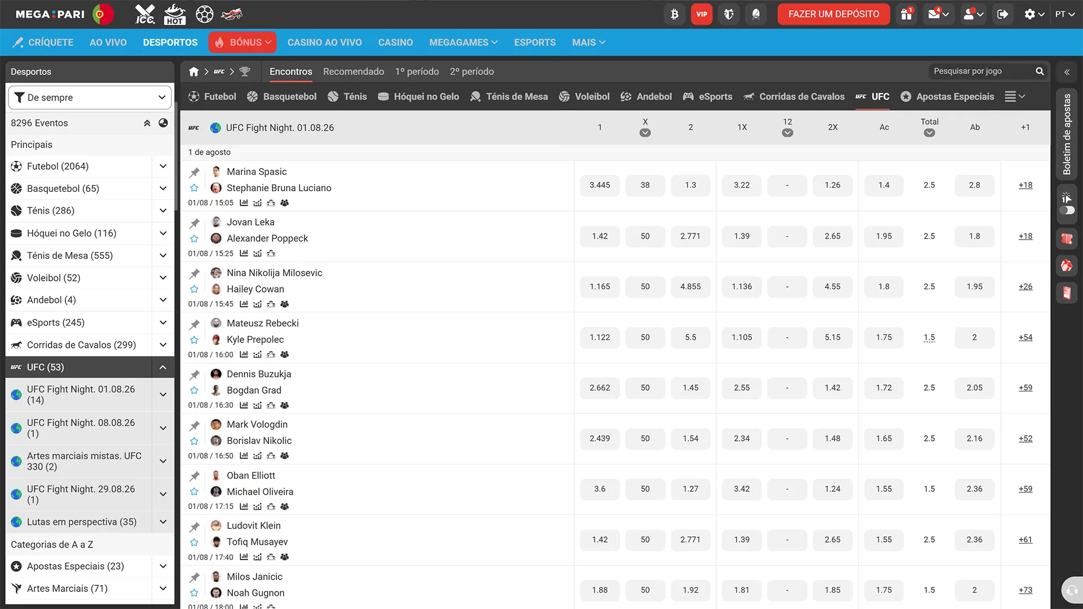Select the Corridas de Cavalos tab
Viewport: 1083px width, 609px height.
(794, 96)
